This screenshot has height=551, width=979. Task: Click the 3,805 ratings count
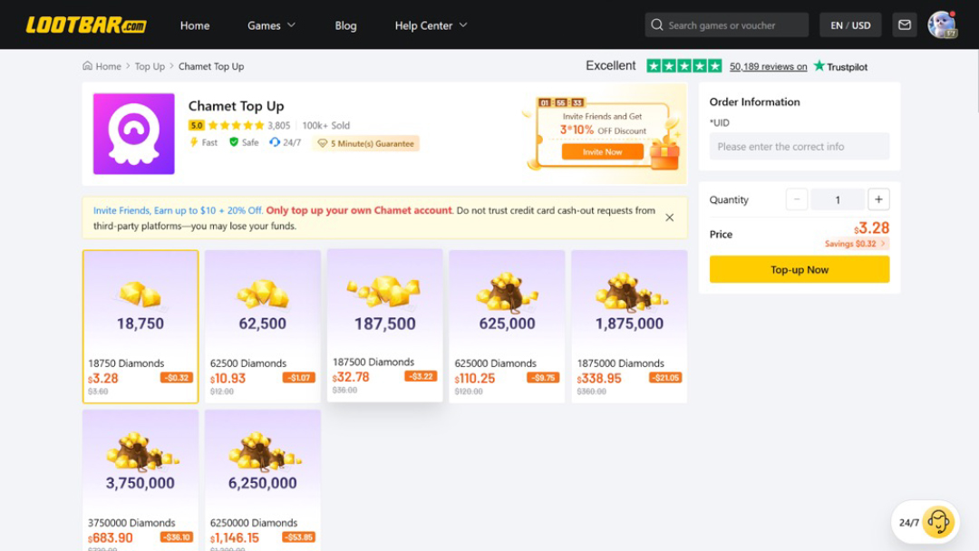pyautogui.click(x=279, y=125)
